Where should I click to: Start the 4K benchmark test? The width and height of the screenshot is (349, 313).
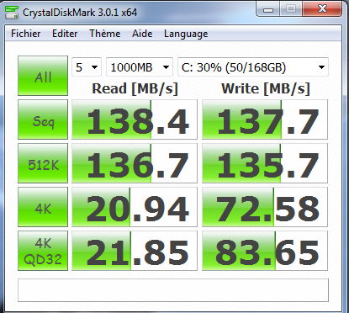[43, 207]
